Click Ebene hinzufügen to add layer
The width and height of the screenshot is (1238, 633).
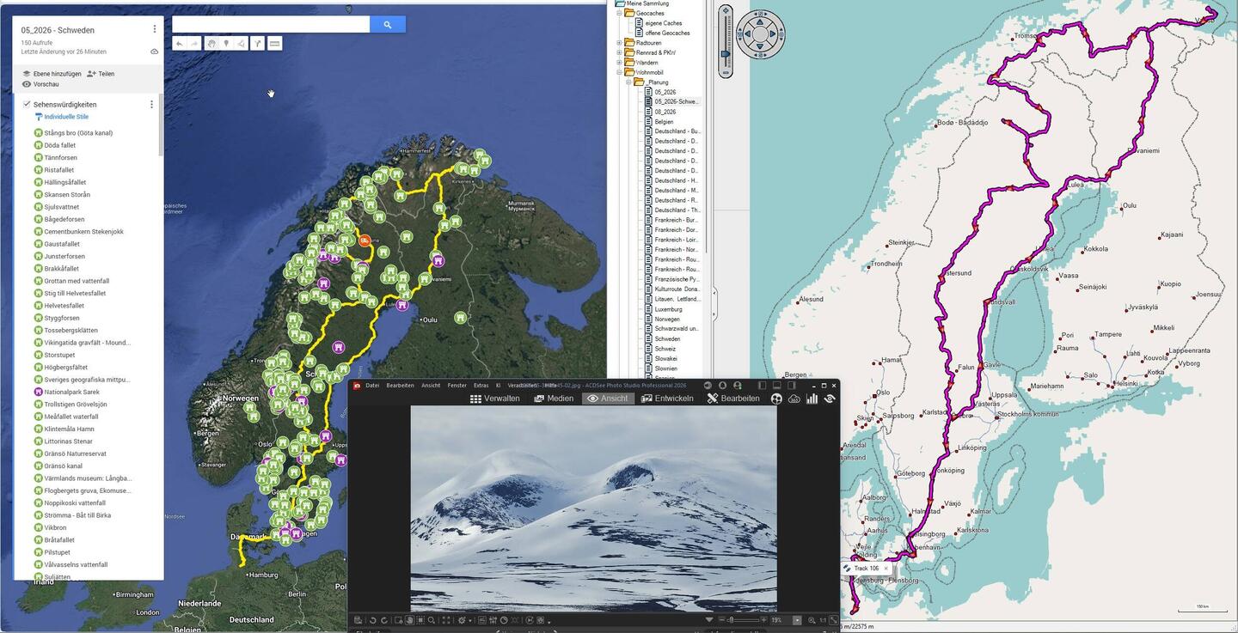[52, 74]
